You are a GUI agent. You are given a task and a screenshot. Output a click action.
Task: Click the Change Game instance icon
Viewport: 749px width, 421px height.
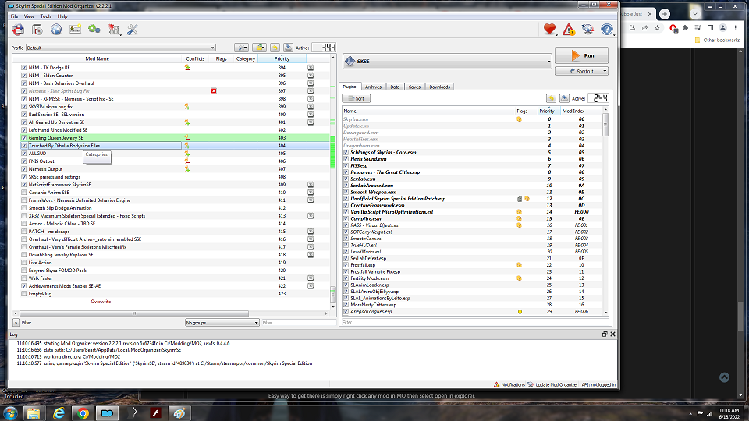click(x=18, y=30)
